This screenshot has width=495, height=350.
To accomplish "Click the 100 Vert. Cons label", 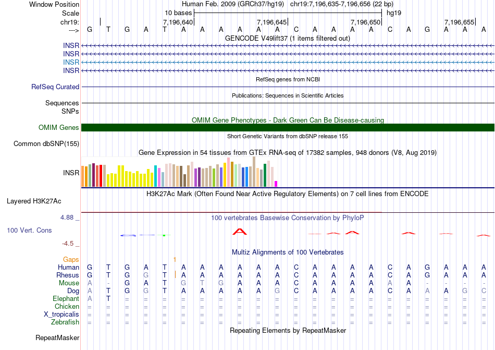I will [29, 230].
